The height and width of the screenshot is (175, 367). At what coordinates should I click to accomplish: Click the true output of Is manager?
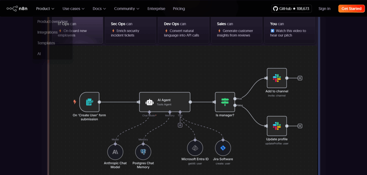[235, 99]
